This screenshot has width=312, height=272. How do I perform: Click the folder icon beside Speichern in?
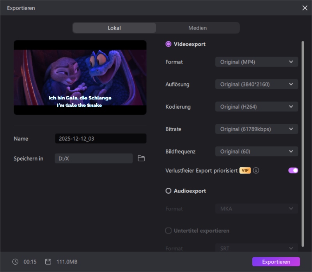(x=141, y=158)
